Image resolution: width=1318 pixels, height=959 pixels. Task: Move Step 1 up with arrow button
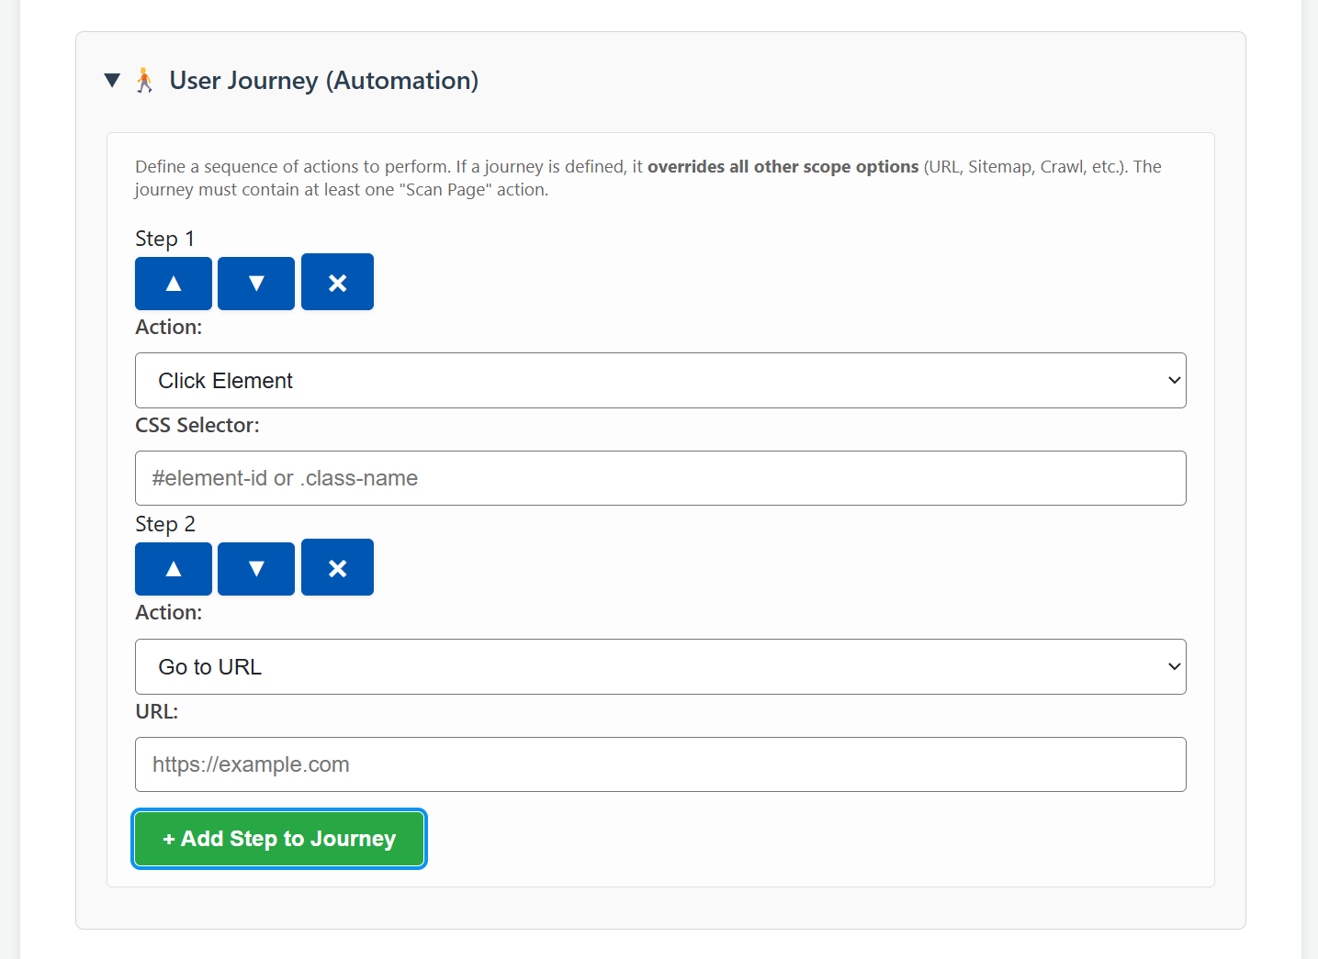click(x=174, y=284)
